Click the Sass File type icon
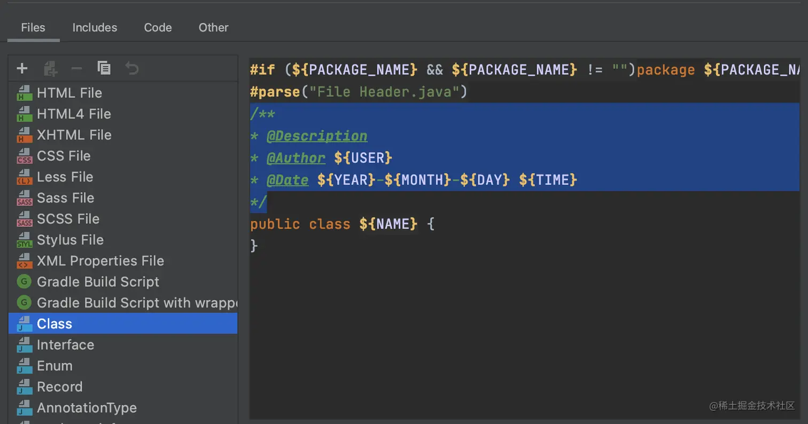 (24, 198)
